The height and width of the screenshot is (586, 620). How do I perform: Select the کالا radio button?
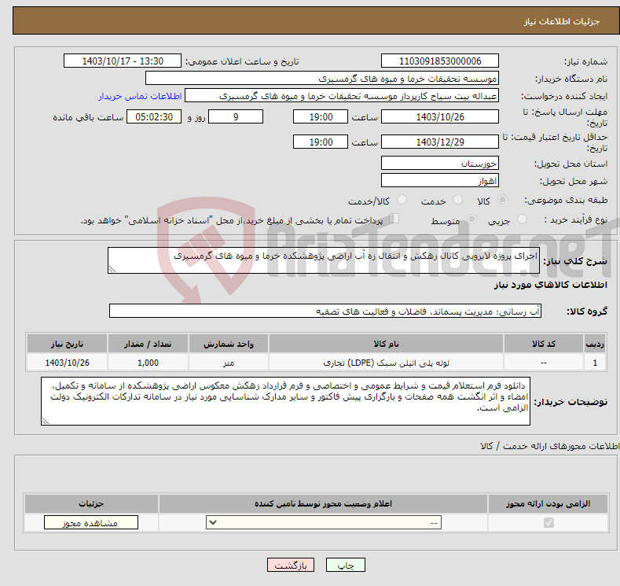[x=502, y=200]
